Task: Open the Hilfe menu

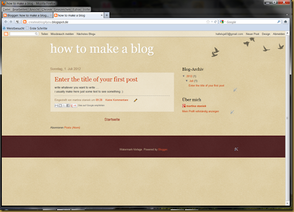Action: tap(86, 9)
